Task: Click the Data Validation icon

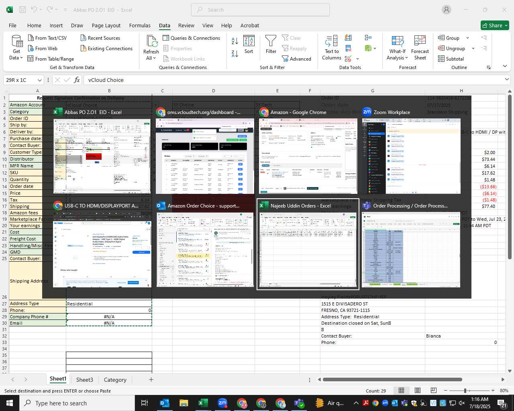Action: [348, 59]
